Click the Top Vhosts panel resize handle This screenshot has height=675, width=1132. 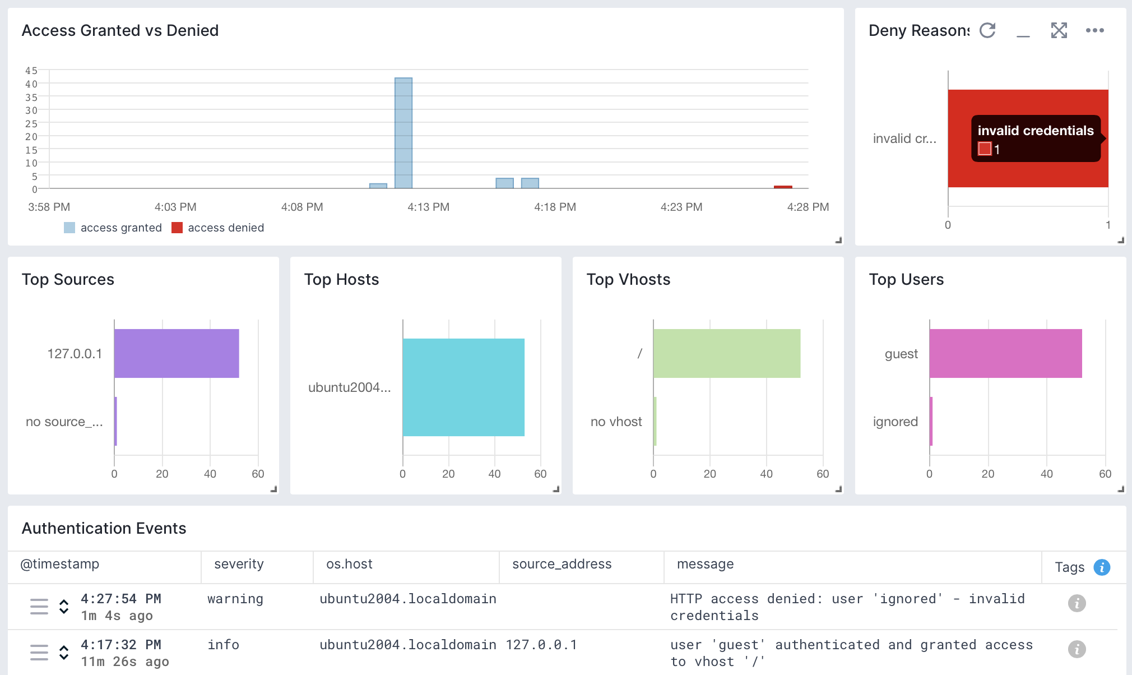tap(838, 489)
